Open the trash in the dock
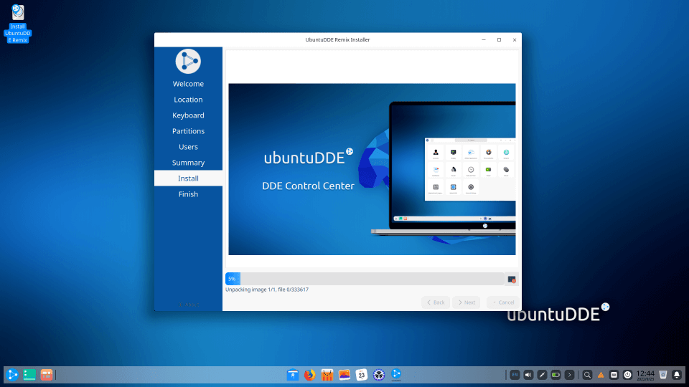This screenshot has width=689, height=387. (663, 374)
